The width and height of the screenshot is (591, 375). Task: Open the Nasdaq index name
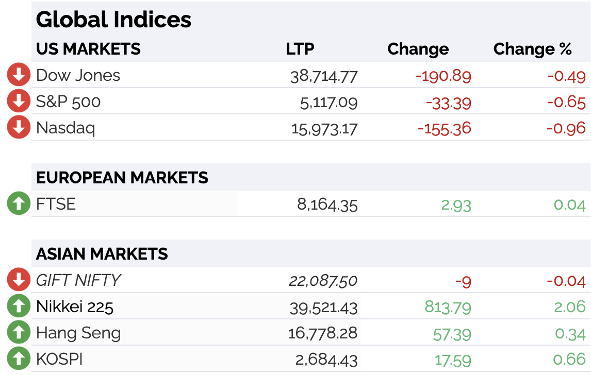65,128
